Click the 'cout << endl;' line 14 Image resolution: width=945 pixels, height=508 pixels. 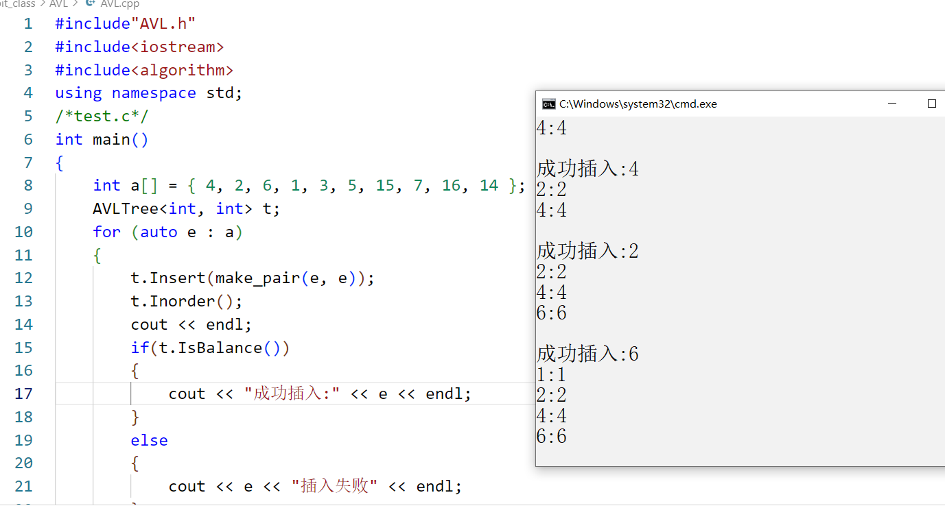point(191,324)
